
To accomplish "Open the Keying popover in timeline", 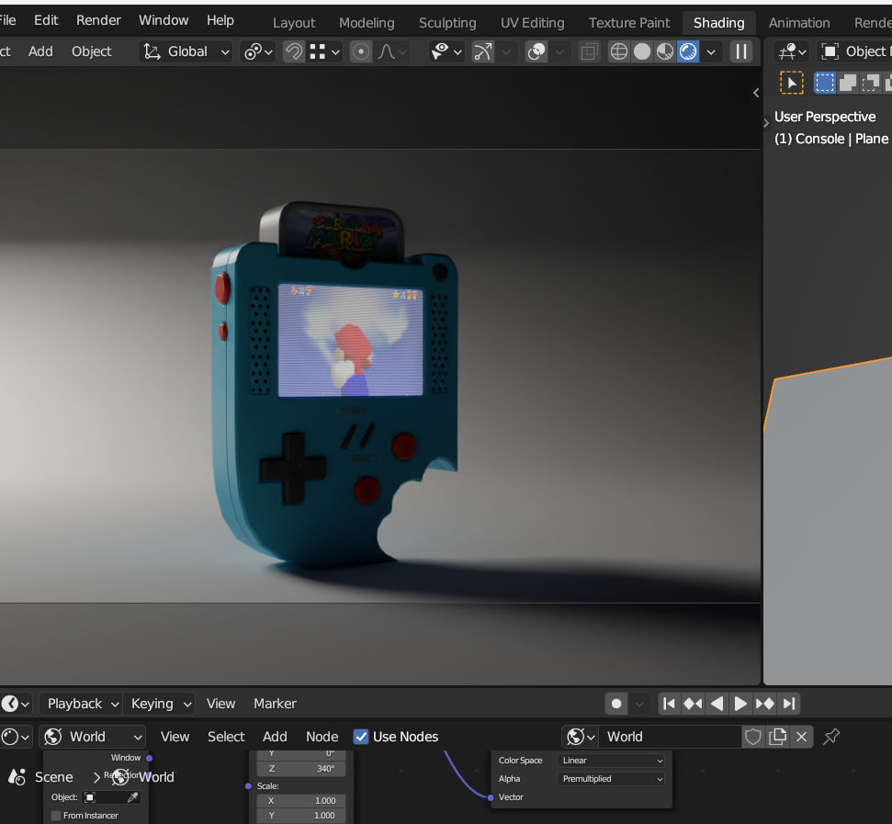I will coord(160,704).
